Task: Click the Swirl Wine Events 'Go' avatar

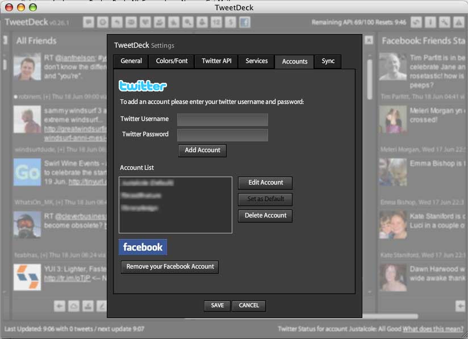Action: point(27,172)
